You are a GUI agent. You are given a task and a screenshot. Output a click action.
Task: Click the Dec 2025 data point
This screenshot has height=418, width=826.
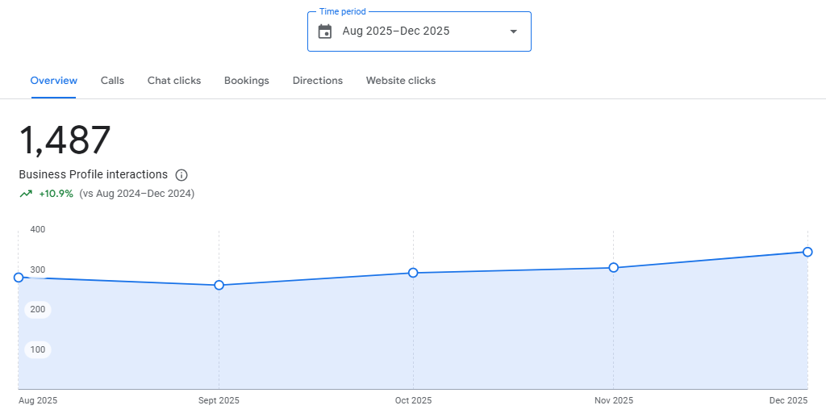click(807, 252)
